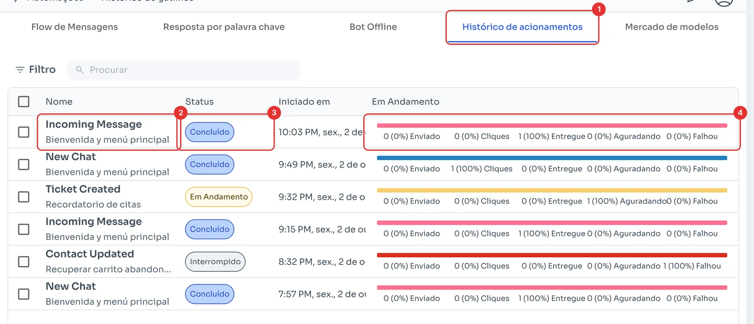
Task: Click the 9:32 PM start time cell
Action: point(321,197)
